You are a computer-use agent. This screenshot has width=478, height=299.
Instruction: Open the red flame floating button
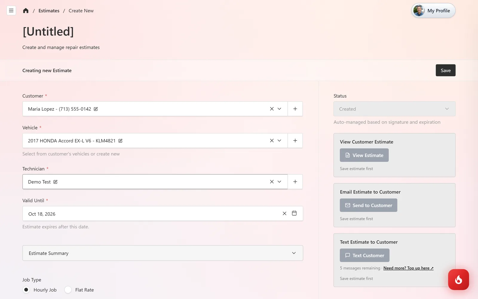(458, 280)
